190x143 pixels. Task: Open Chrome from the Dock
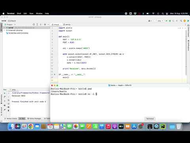point(30,127)
